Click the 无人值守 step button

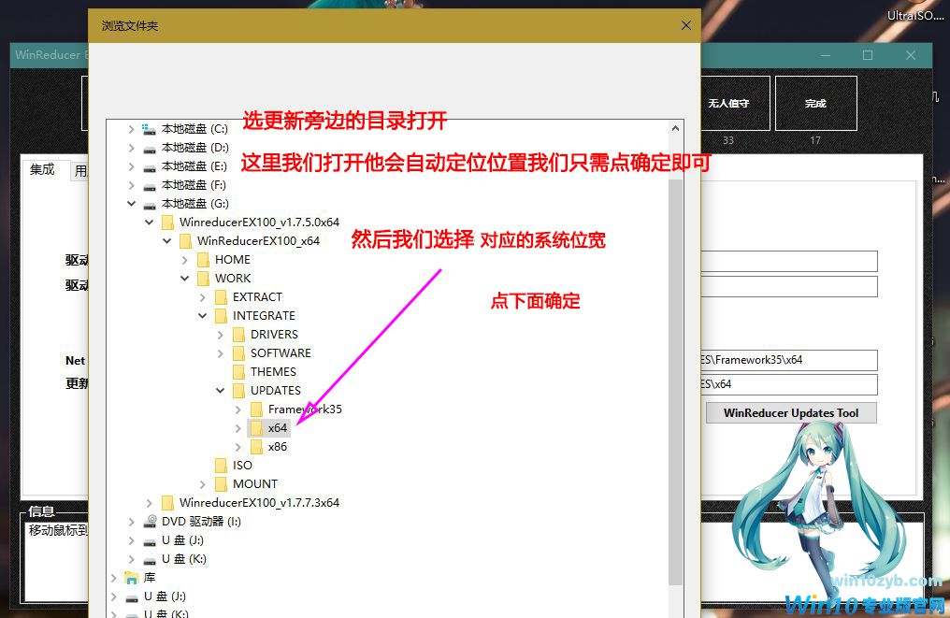click(x=728, y=103)
